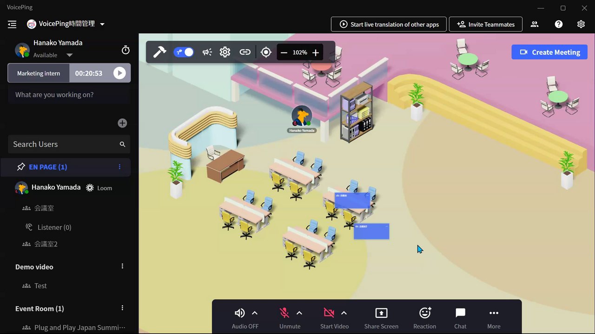This screenshot has height=334, width=595.
Task: Open the Chat panel
Action: [460, 318]
